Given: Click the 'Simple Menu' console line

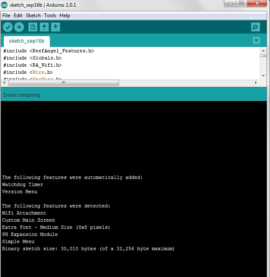Looking at the screenshot, I should click(18, 241).
